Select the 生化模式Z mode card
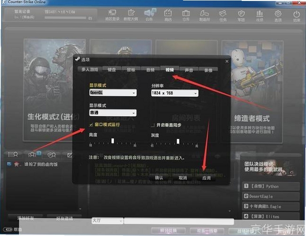This screenshot has width=306, height=236. [x=54, y=90]
